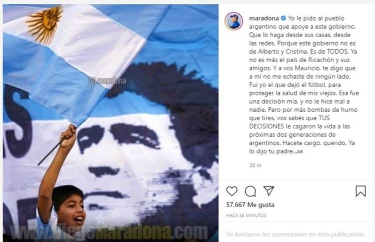The height and width of the screenshot is (242, 375).
Task: Open the HACE 38 MINUTOS timestamp link
Action: tap(246, 215)
